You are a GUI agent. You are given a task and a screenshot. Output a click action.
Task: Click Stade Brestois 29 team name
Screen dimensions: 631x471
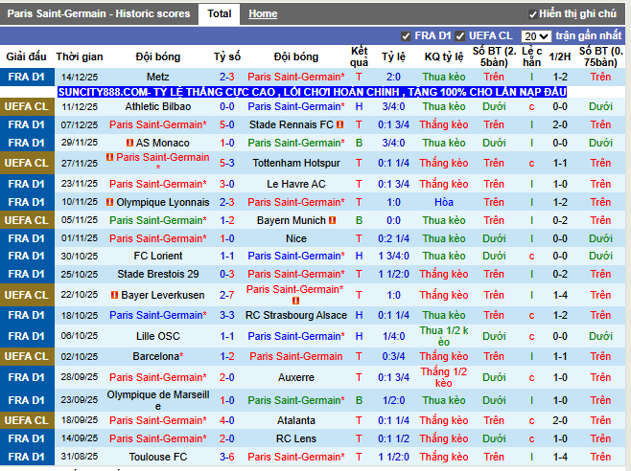click(157, 274)
